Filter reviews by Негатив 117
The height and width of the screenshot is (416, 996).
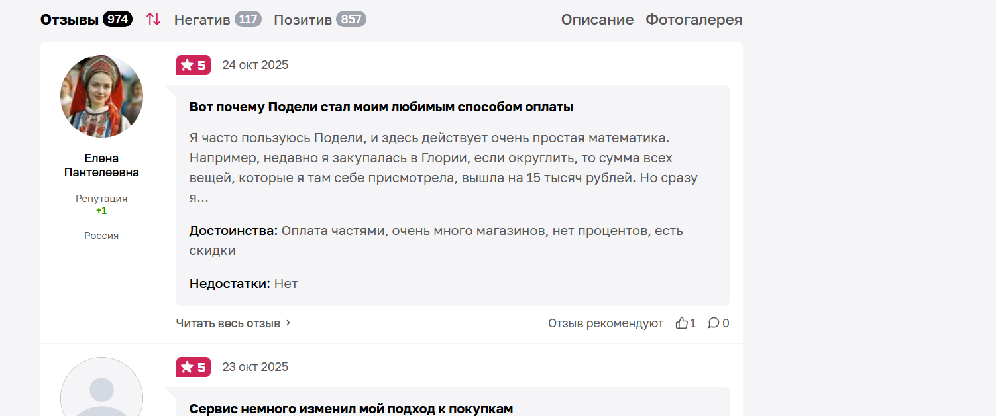point(218,19)
